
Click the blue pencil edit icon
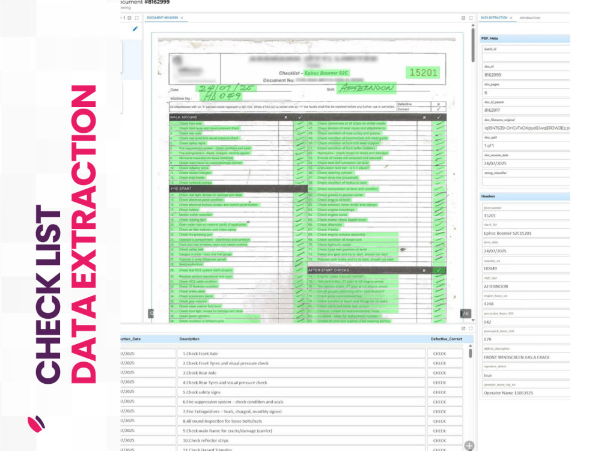pos(135,29)
